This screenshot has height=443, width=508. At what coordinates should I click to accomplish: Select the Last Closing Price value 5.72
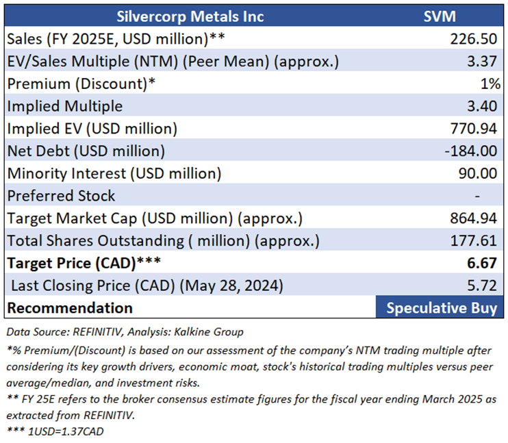(483, 286)
